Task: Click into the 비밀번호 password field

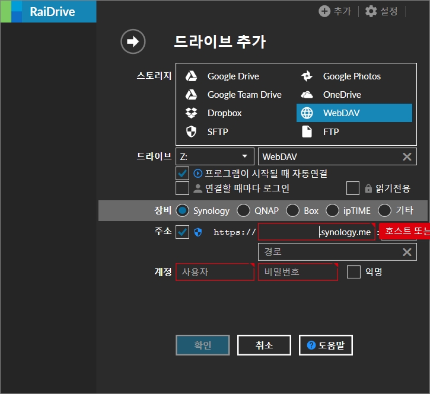Action: point(298,272)
